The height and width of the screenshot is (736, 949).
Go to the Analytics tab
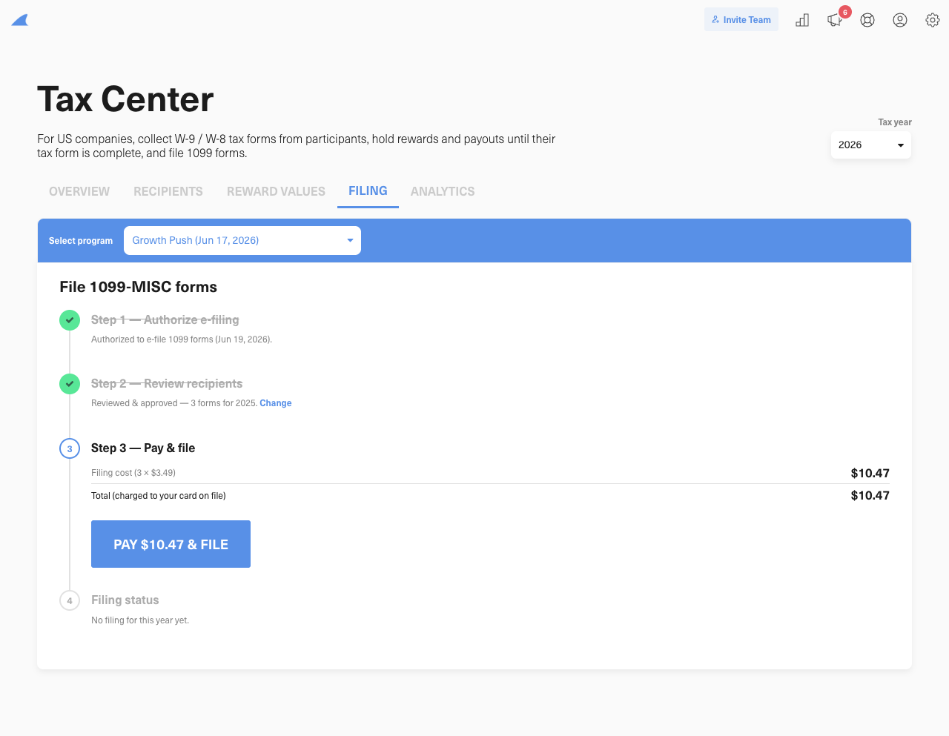pyautogui.click(x=443, y=191)
